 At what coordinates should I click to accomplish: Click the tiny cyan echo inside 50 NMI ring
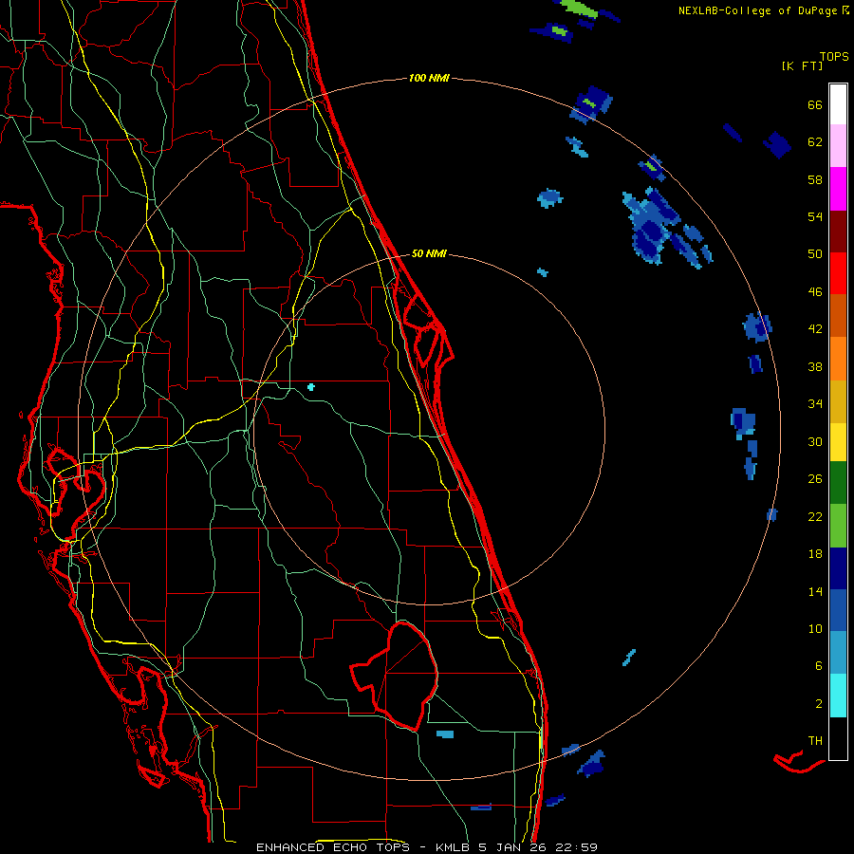click(x=311, y=387)
